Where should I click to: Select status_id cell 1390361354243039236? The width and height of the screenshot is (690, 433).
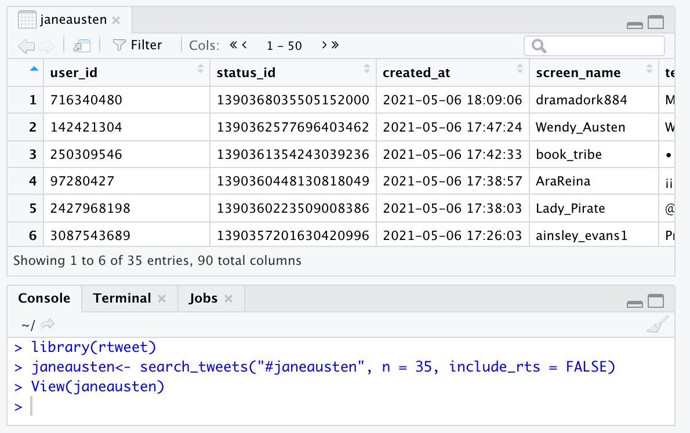pyautogui.click(x=293, y=154)
